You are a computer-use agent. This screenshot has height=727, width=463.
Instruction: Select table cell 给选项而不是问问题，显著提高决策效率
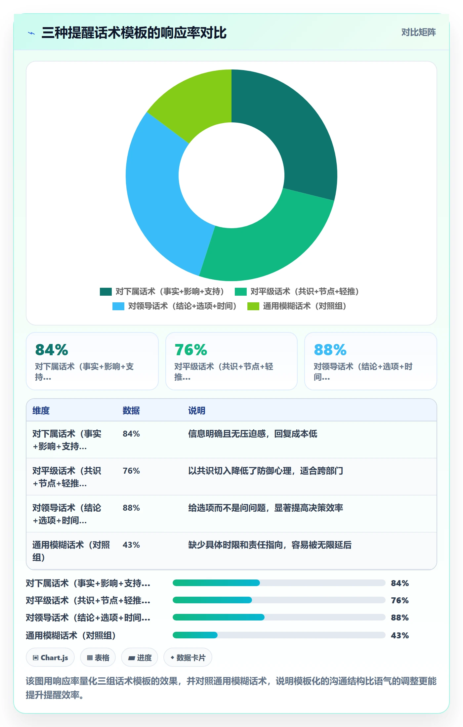point(266,508)
